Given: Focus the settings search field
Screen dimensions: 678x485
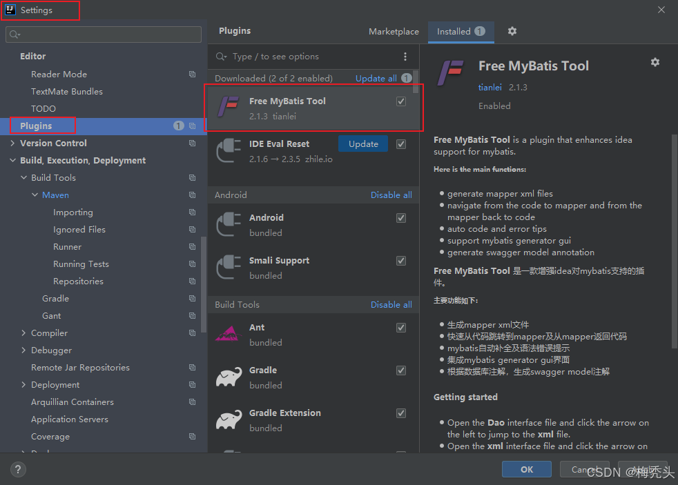Looking at the screenshot, I should coord(104,34).
